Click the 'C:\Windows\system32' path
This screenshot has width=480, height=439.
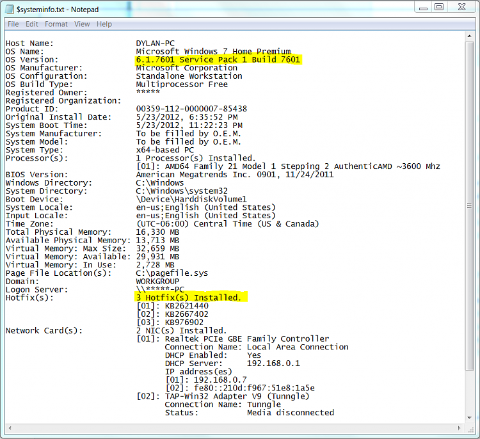[182, 191]
